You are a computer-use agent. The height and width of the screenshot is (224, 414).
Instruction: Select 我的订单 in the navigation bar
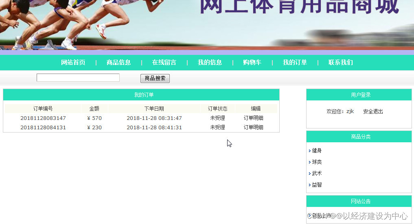pos(295,63)
